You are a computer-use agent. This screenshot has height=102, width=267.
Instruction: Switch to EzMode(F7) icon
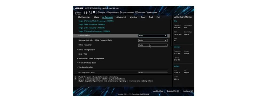point(178,91)
